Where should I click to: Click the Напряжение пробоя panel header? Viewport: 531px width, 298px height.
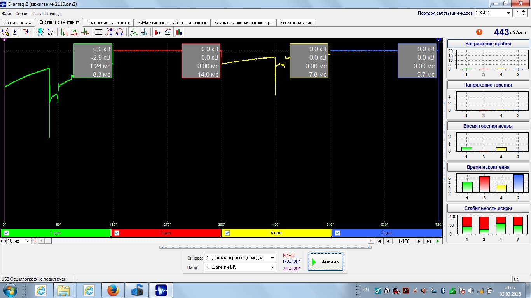pyautogui.click(x=488, y=44)
